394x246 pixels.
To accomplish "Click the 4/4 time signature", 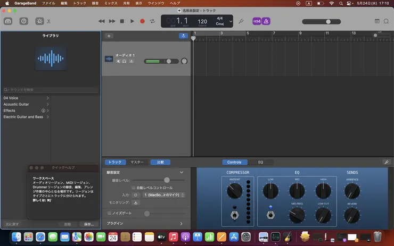I will click(x=219, y=18).
